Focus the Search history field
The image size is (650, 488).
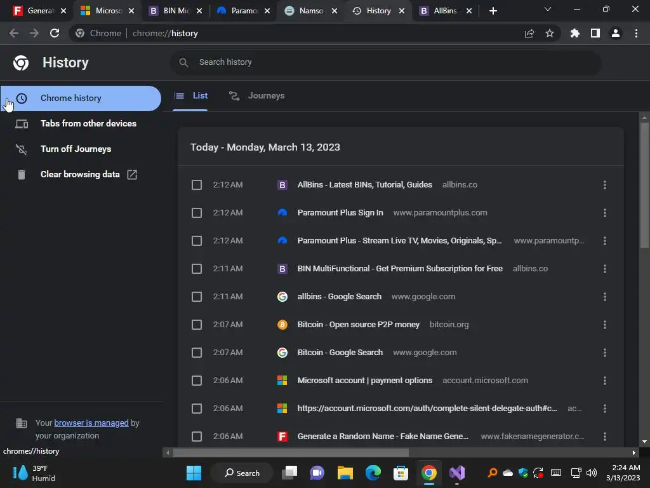[x=385, y=62]
